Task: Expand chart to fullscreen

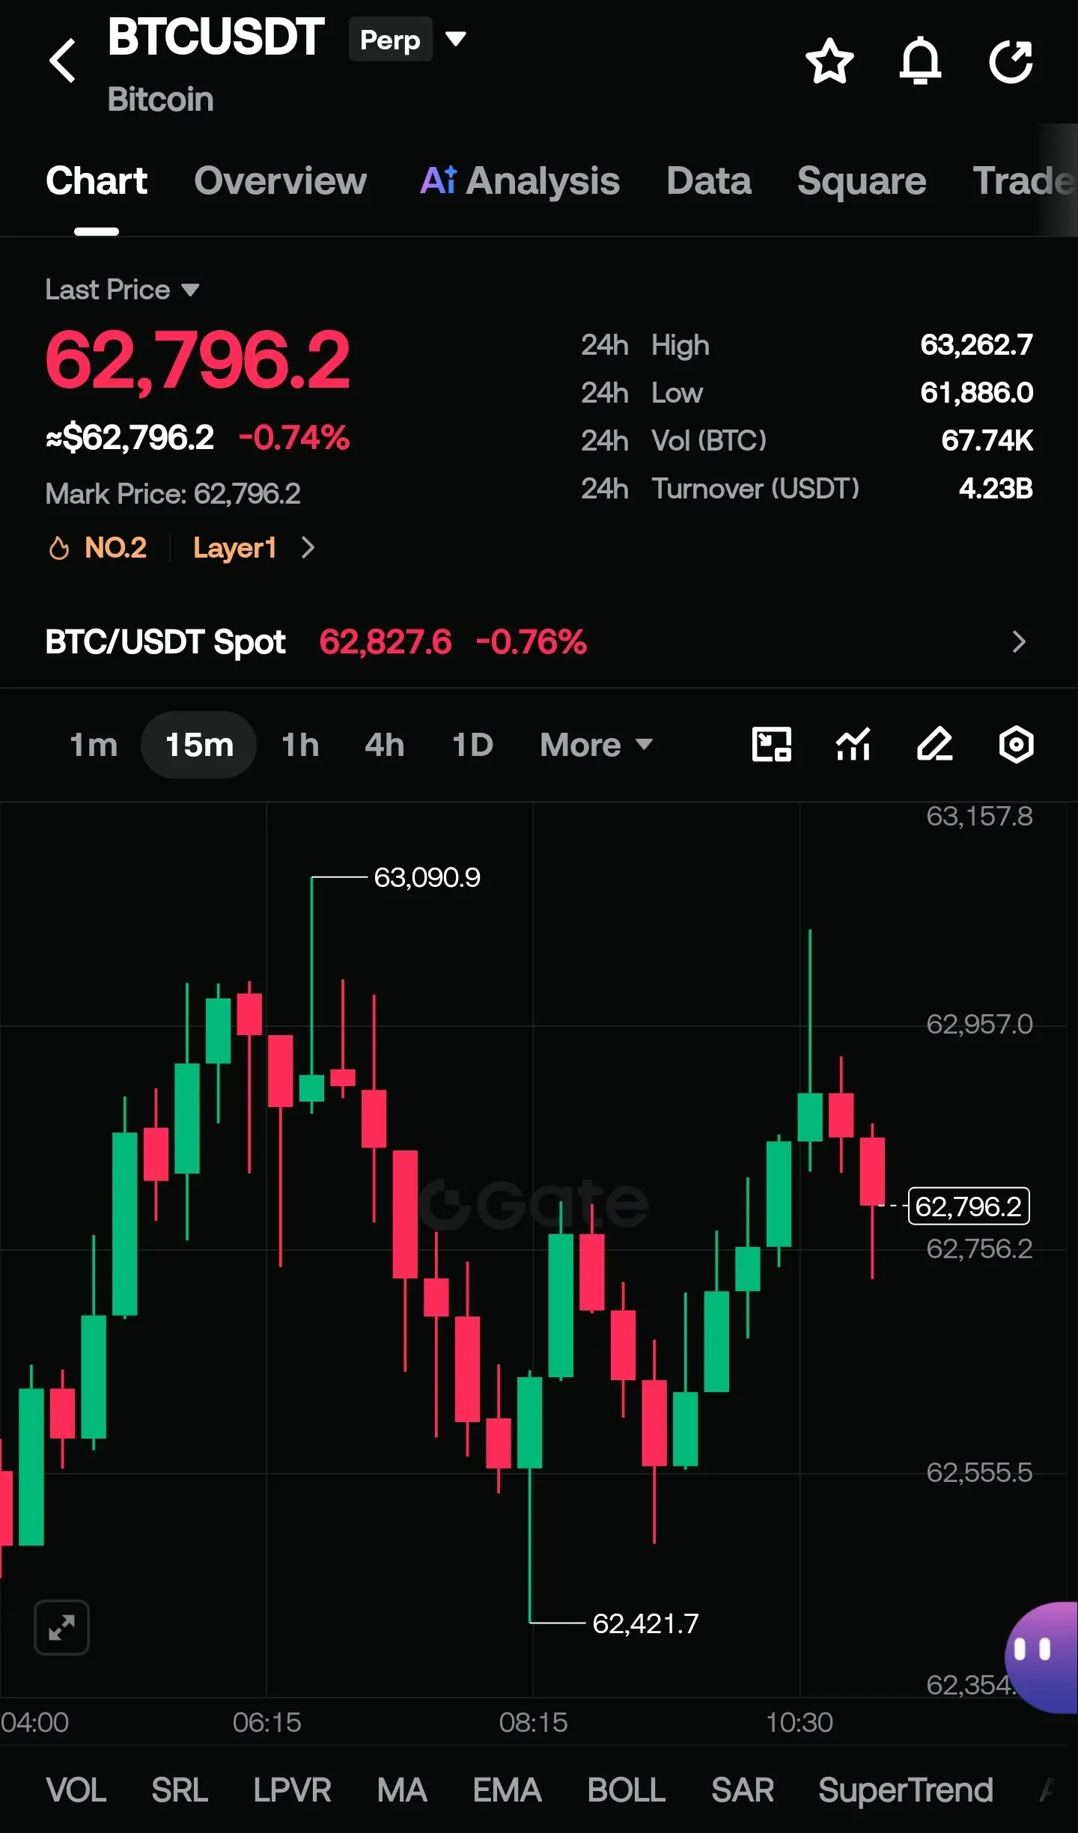Action: pos(62,1627)
